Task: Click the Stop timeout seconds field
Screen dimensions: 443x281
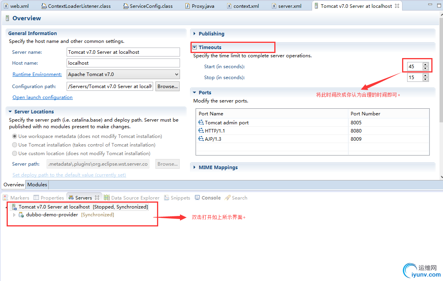Action: coord(415,78)
